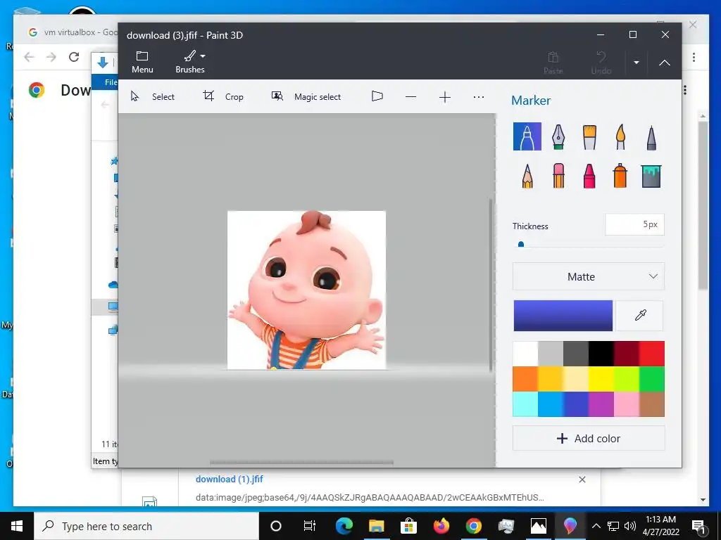Viewport: 721px width, 540px height.
Task: Click the baby cartoon image on canvas
Action: point(307,290)
